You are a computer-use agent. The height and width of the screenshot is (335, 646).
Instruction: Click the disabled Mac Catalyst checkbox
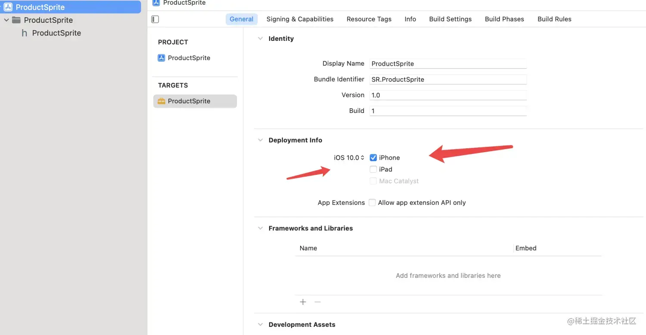coord(373,181)
